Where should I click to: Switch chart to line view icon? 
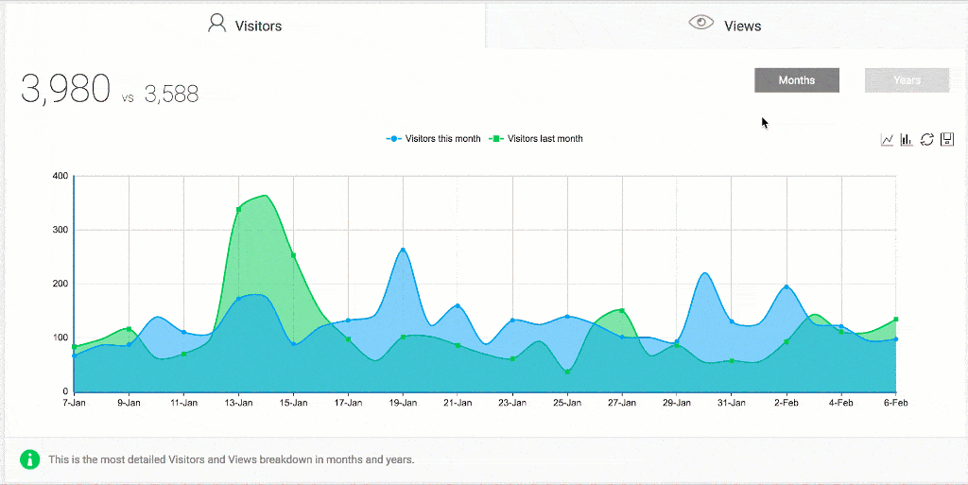887,140
